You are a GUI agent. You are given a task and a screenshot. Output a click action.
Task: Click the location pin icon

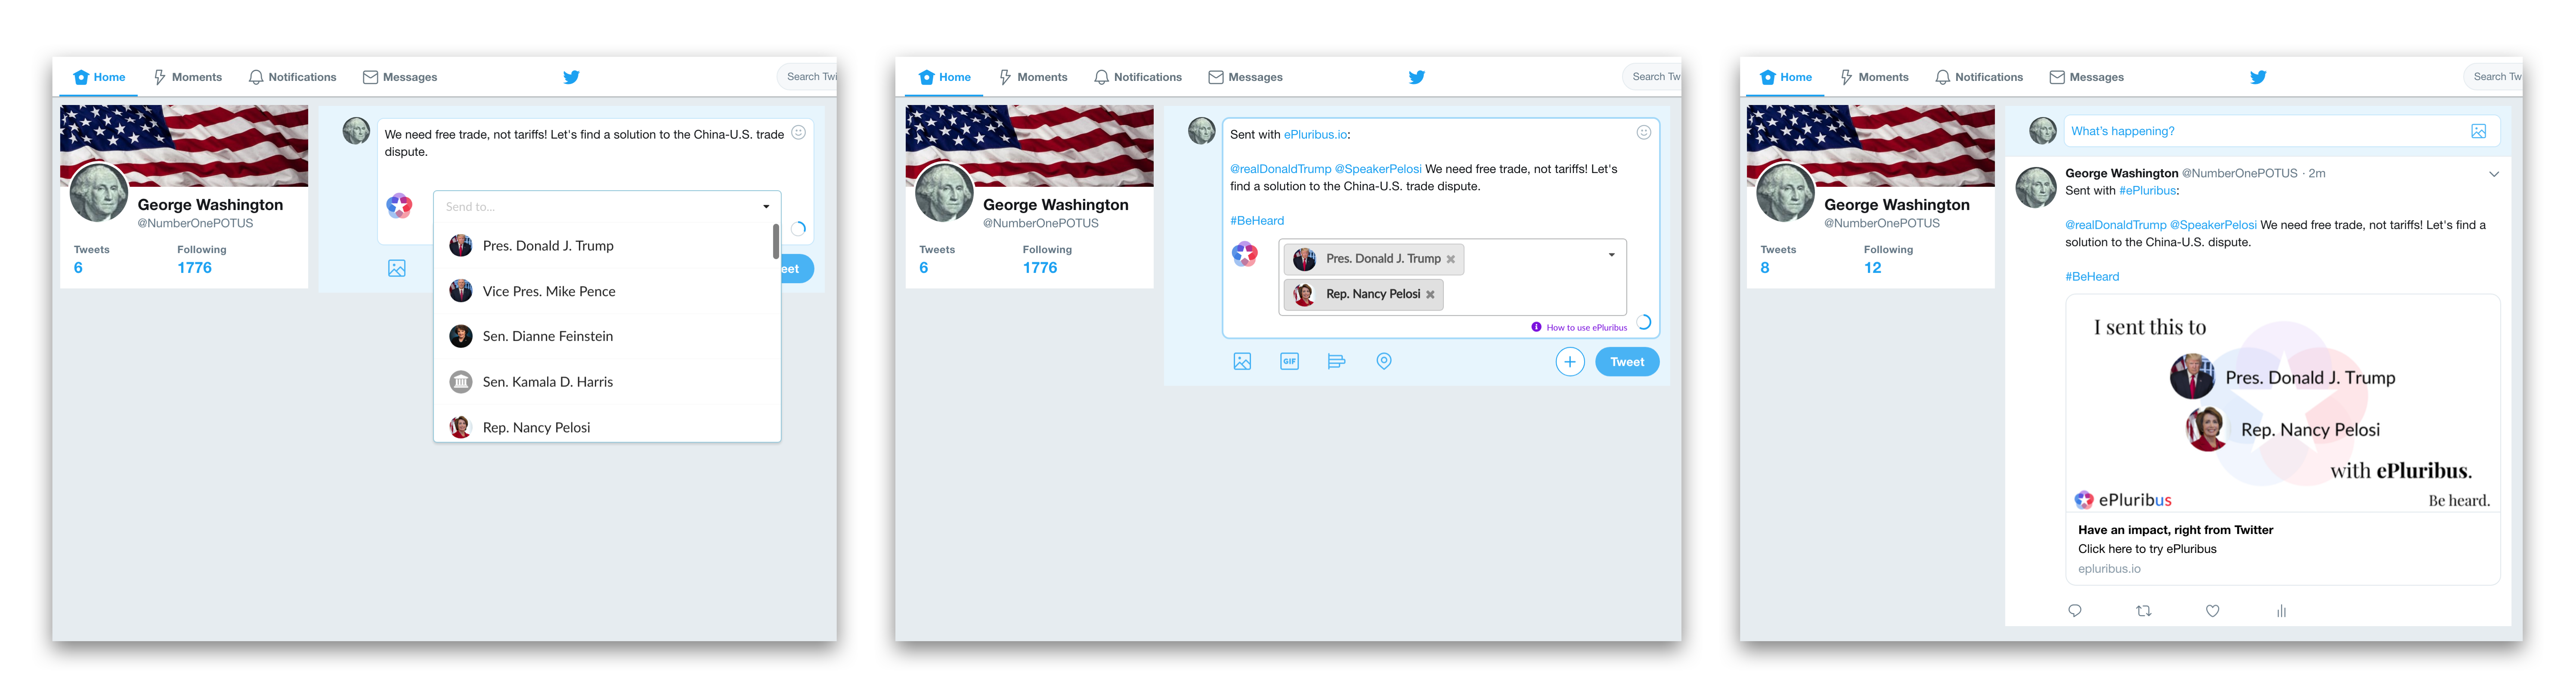click(1384, 361)
